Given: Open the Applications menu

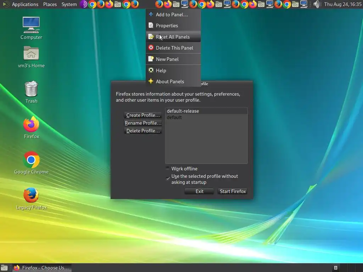Looking at the screenshot, I should (25, 4).
